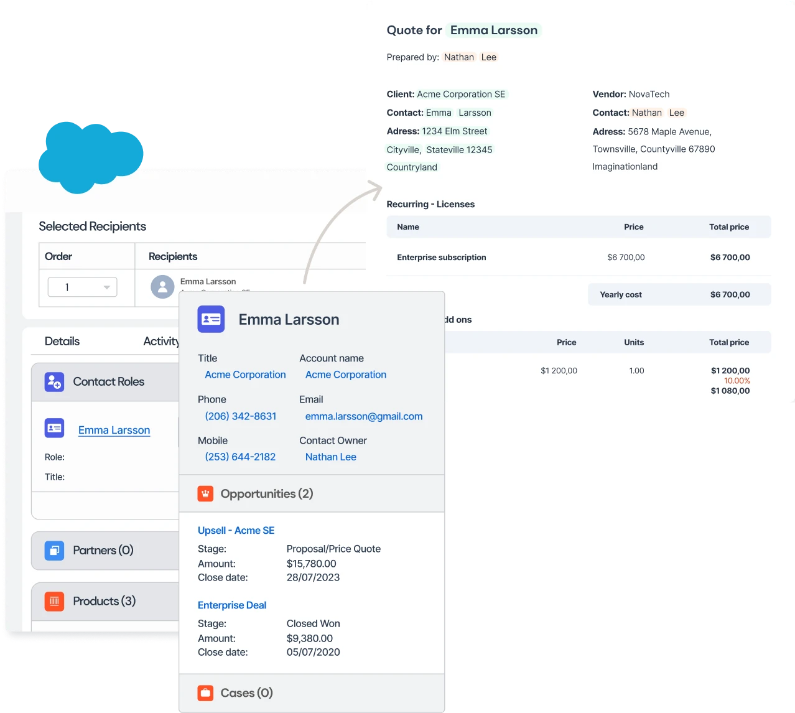
Task: Click the Opportunities crown icon
Action: click(x=205, y=493)
